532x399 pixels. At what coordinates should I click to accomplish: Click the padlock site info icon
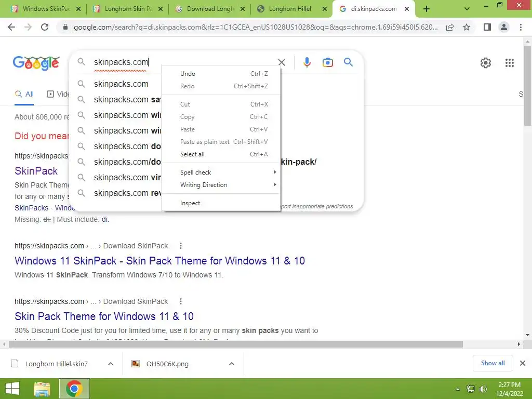tap(65, 27)
